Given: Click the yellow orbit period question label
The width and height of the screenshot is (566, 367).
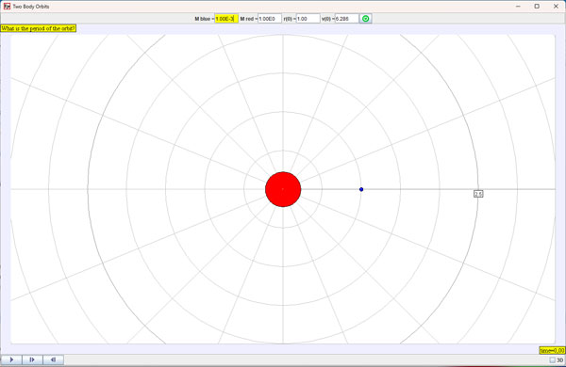Looking at the screenshot, I should point(39,28).
